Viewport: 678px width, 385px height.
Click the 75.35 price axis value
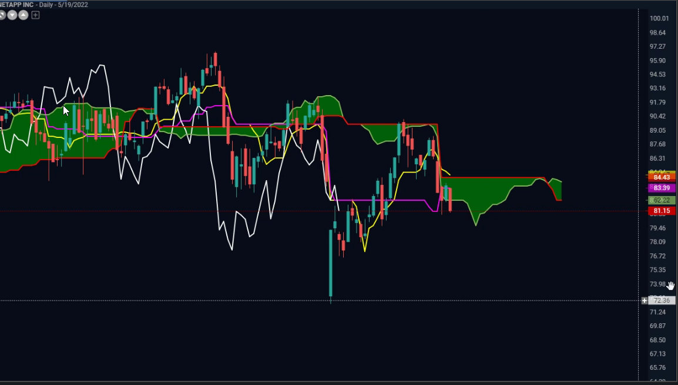pyautogui.click(x=657, y=270)
